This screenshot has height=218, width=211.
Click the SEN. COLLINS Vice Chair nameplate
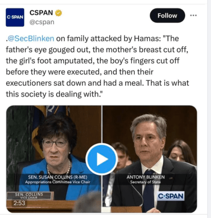29,195
